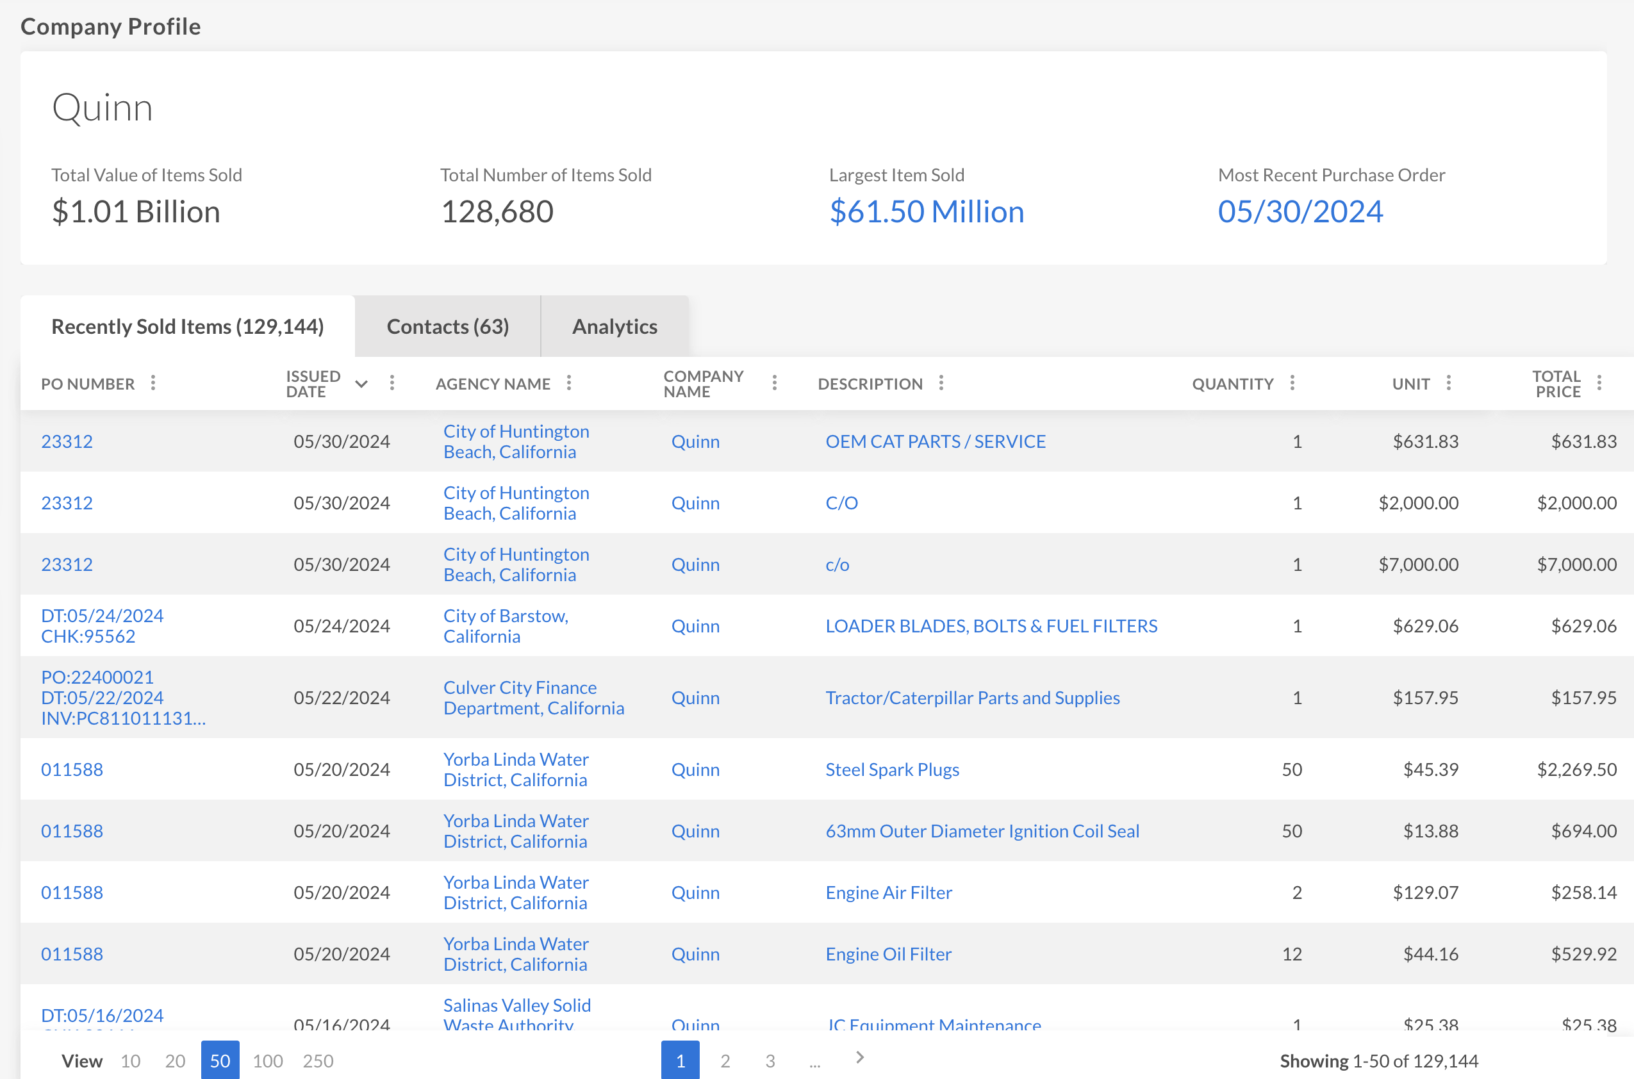
Task: Switch to Contacts (63) tab
Action: (448, 327)
